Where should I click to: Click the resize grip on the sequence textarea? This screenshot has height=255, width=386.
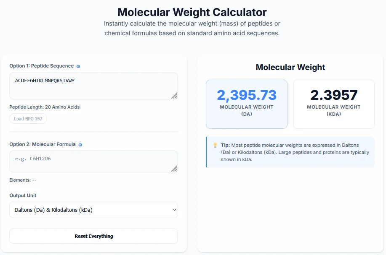pos(174,96)
